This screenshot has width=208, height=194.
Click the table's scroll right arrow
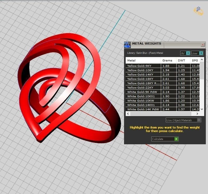(197, 114)
